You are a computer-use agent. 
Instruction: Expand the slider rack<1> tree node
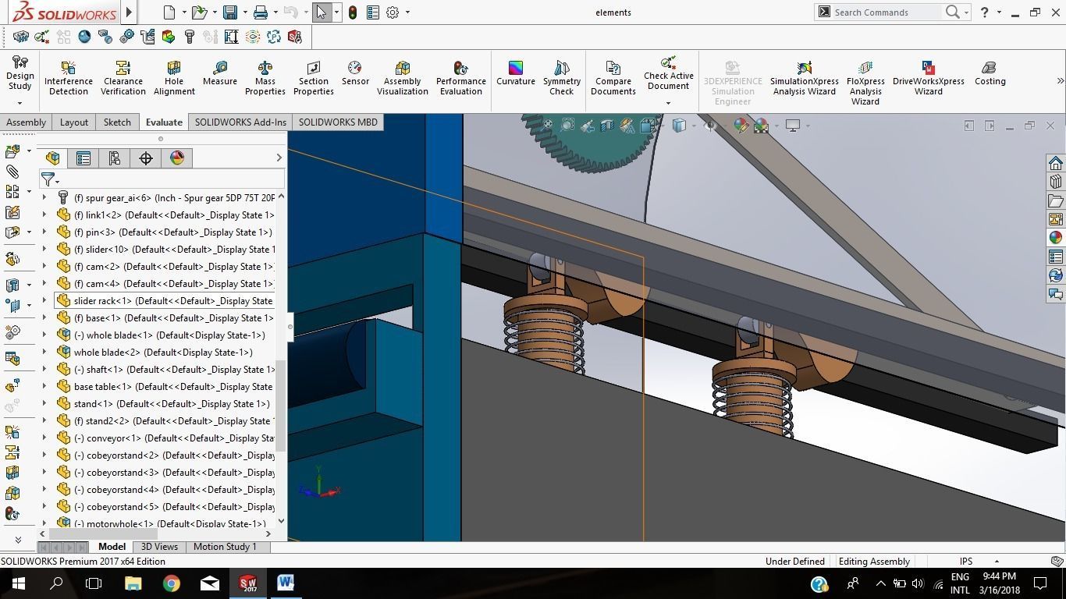(x=44, y=301)
